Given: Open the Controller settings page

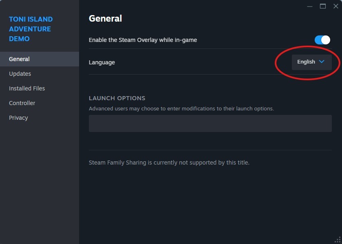Looking at the screenshot, I should coord(22,103).
